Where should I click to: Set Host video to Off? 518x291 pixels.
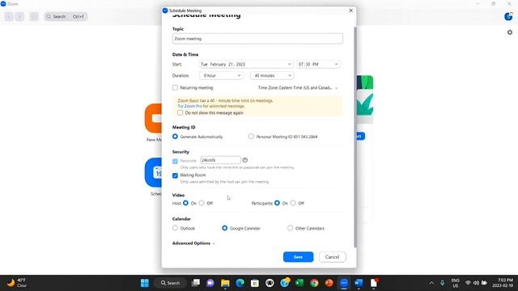pos(202,203)
